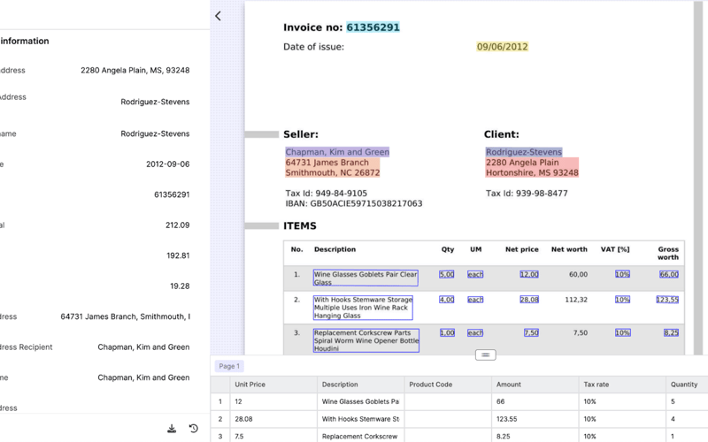Click the Quantity column header
Viewport: 708px width, 442px height.
click(x=687, y=385)
